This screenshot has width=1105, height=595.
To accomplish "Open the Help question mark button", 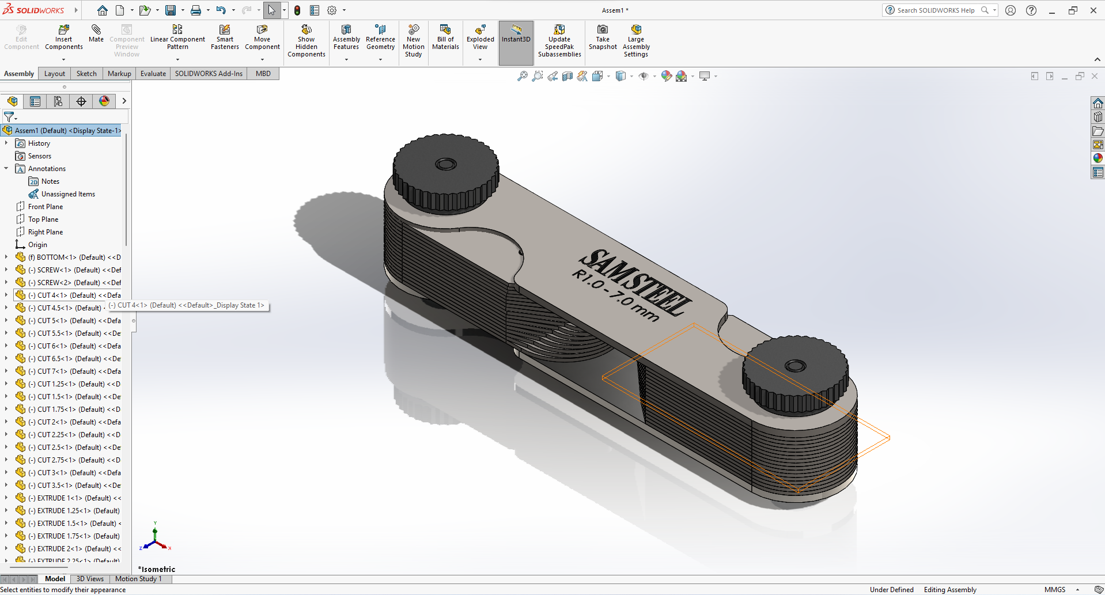I will [1031, 10].
